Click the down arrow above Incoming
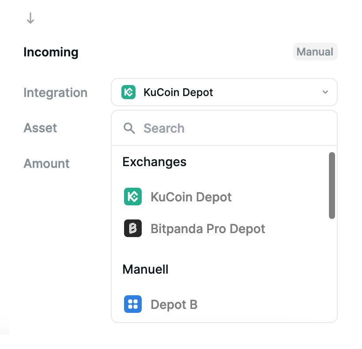 (x=30, y=18)
